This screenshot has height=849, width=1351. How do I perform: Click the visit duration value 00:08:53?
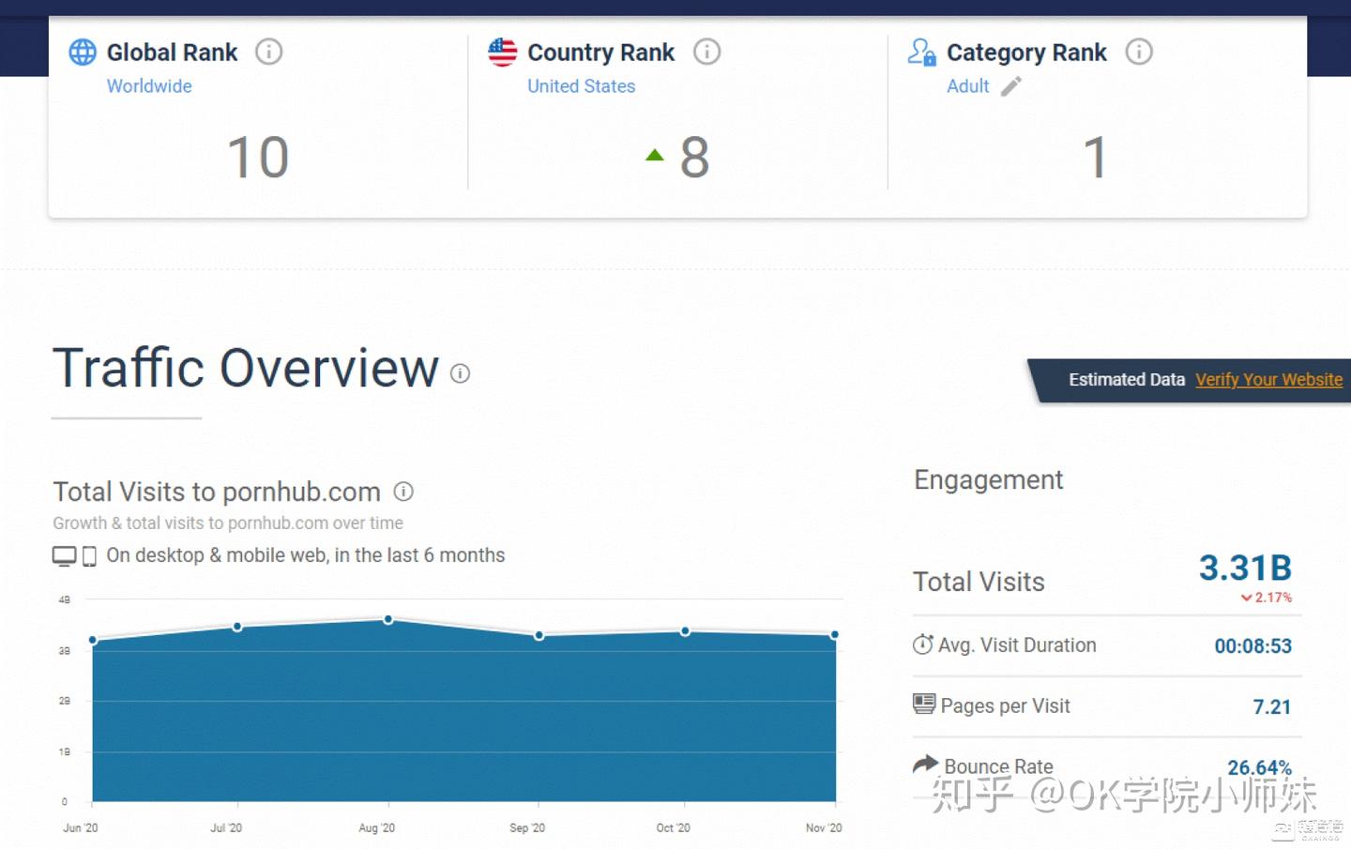(1253, 646)
